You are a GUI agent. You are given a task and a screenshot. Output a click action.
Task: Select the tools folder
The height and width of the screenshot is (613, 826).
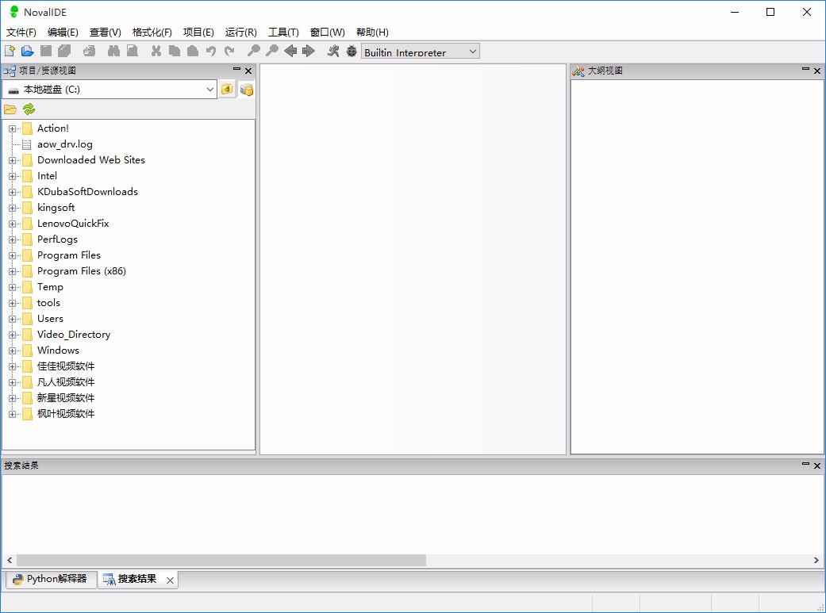[x=48, y=303]
